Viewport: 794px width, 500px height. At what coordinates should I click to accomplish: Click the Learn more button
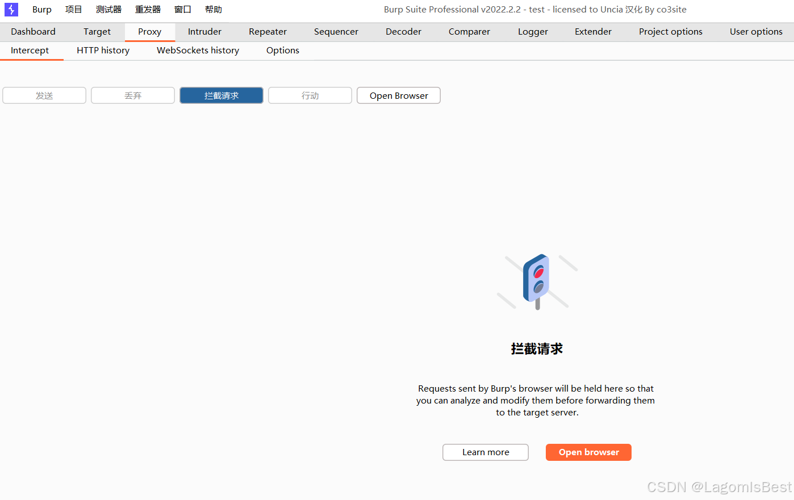(486, 452)
